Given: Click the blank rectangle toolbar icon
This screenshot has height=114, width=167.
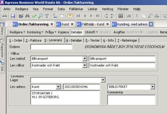Looking at the screenshot, I should (x=62, y=16).
